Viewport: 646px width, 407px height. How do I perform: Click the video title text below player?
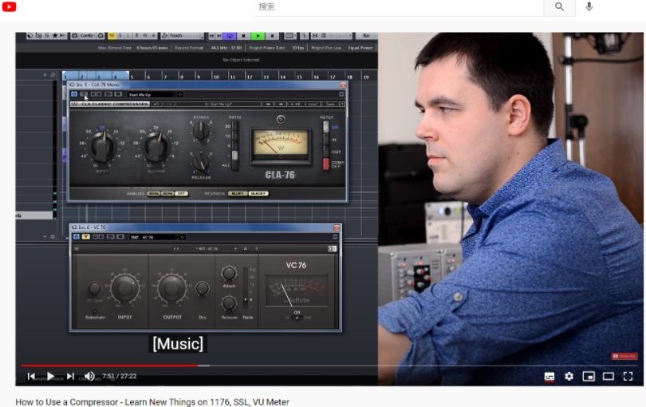pyautogui.click(x=152, y=401)
